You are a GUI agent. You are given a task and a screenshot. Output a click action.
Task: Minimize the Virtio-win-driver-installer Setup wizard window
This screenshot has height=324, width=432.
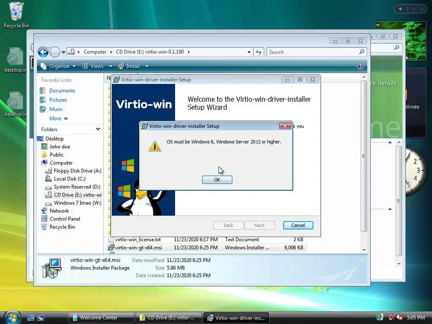coord(287,80)
